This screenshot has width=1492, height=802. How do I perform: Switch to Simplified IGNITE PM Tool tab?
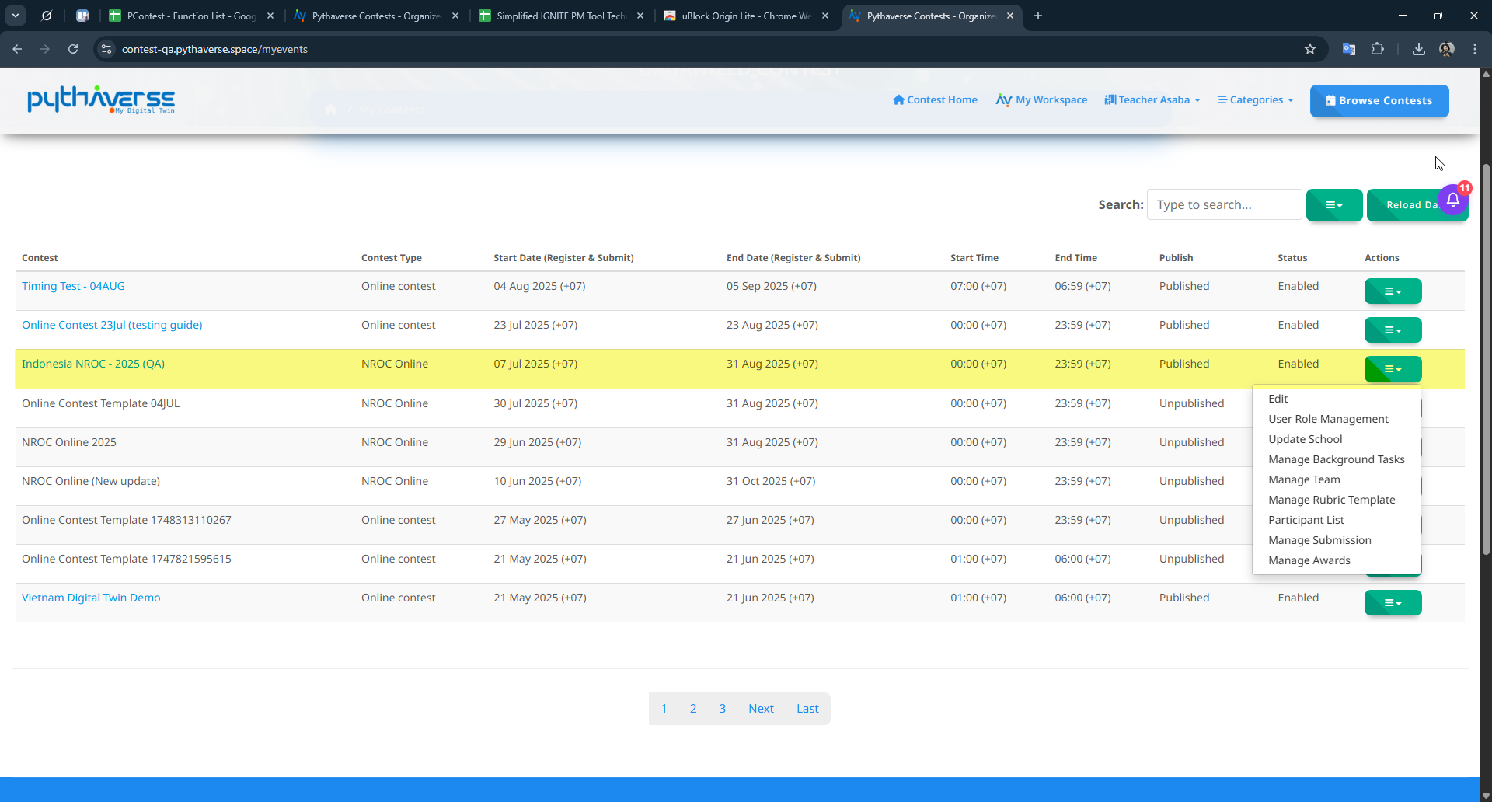click(x=561, y=16)
